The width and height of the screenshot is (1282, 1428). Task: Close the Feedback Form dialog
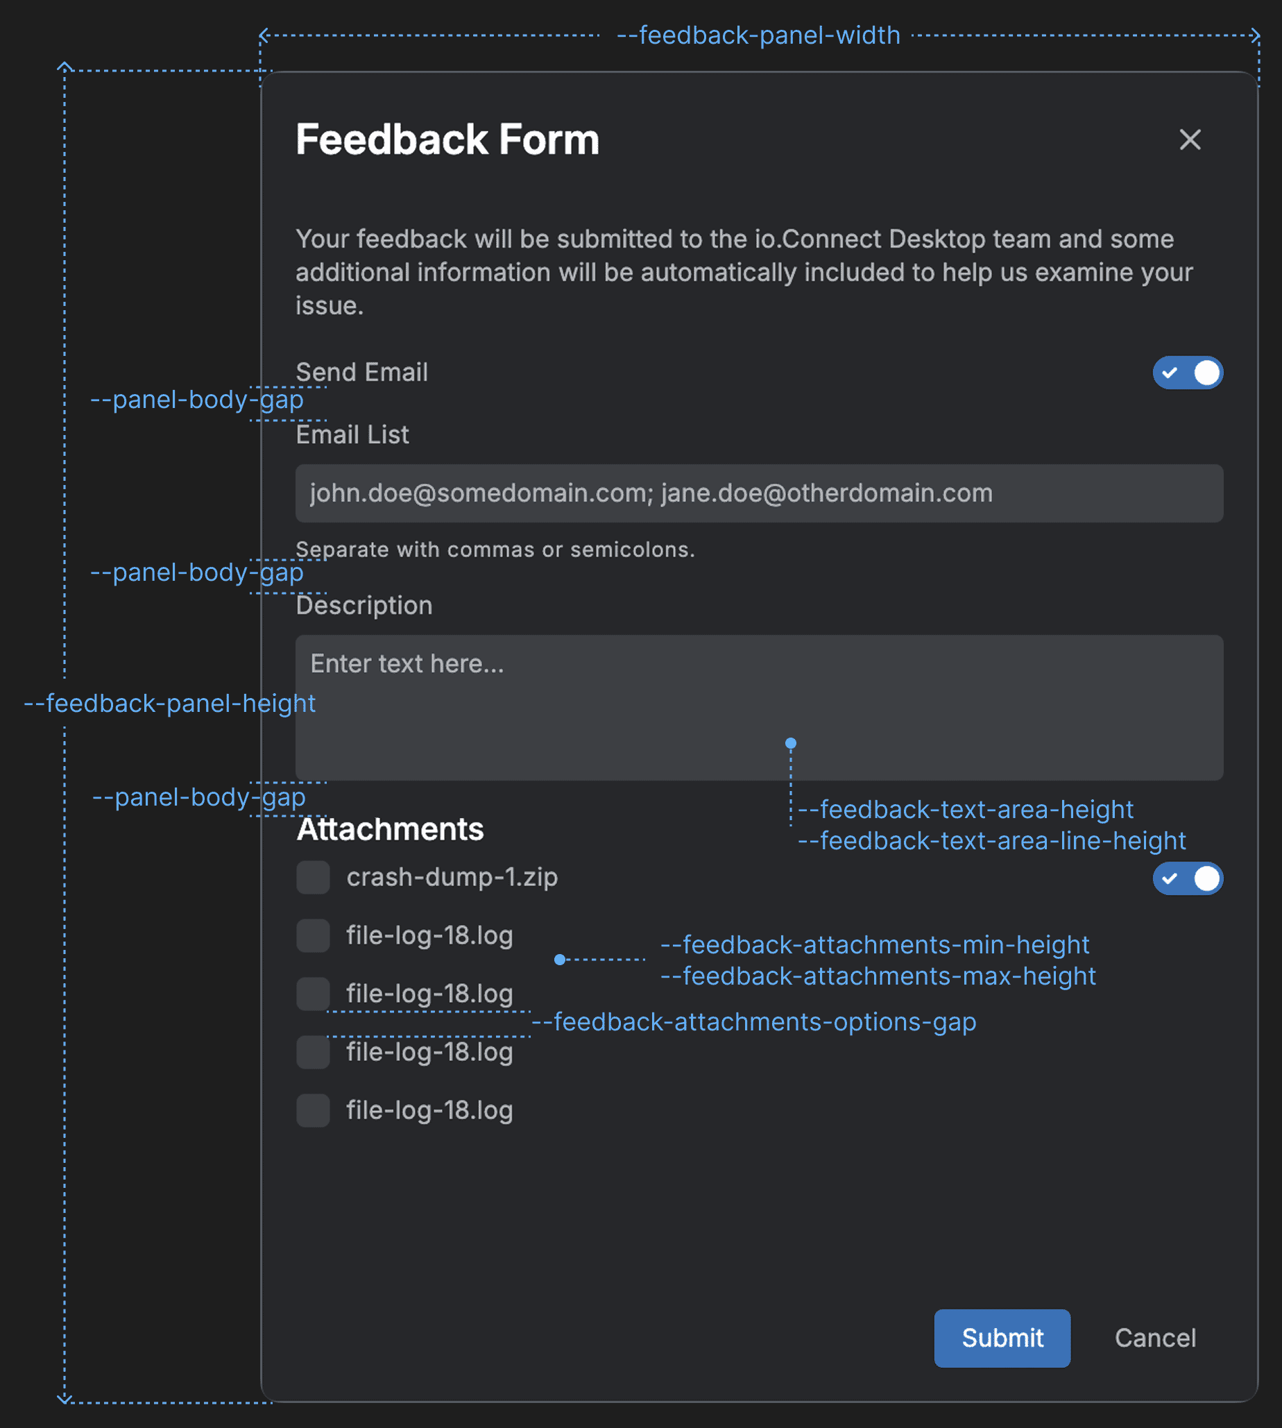[x=1189, y=140]
